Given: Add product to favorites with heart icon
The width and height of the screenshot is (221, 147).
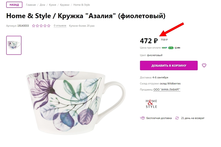Looking at the screenshot, I should pos(204,66).
